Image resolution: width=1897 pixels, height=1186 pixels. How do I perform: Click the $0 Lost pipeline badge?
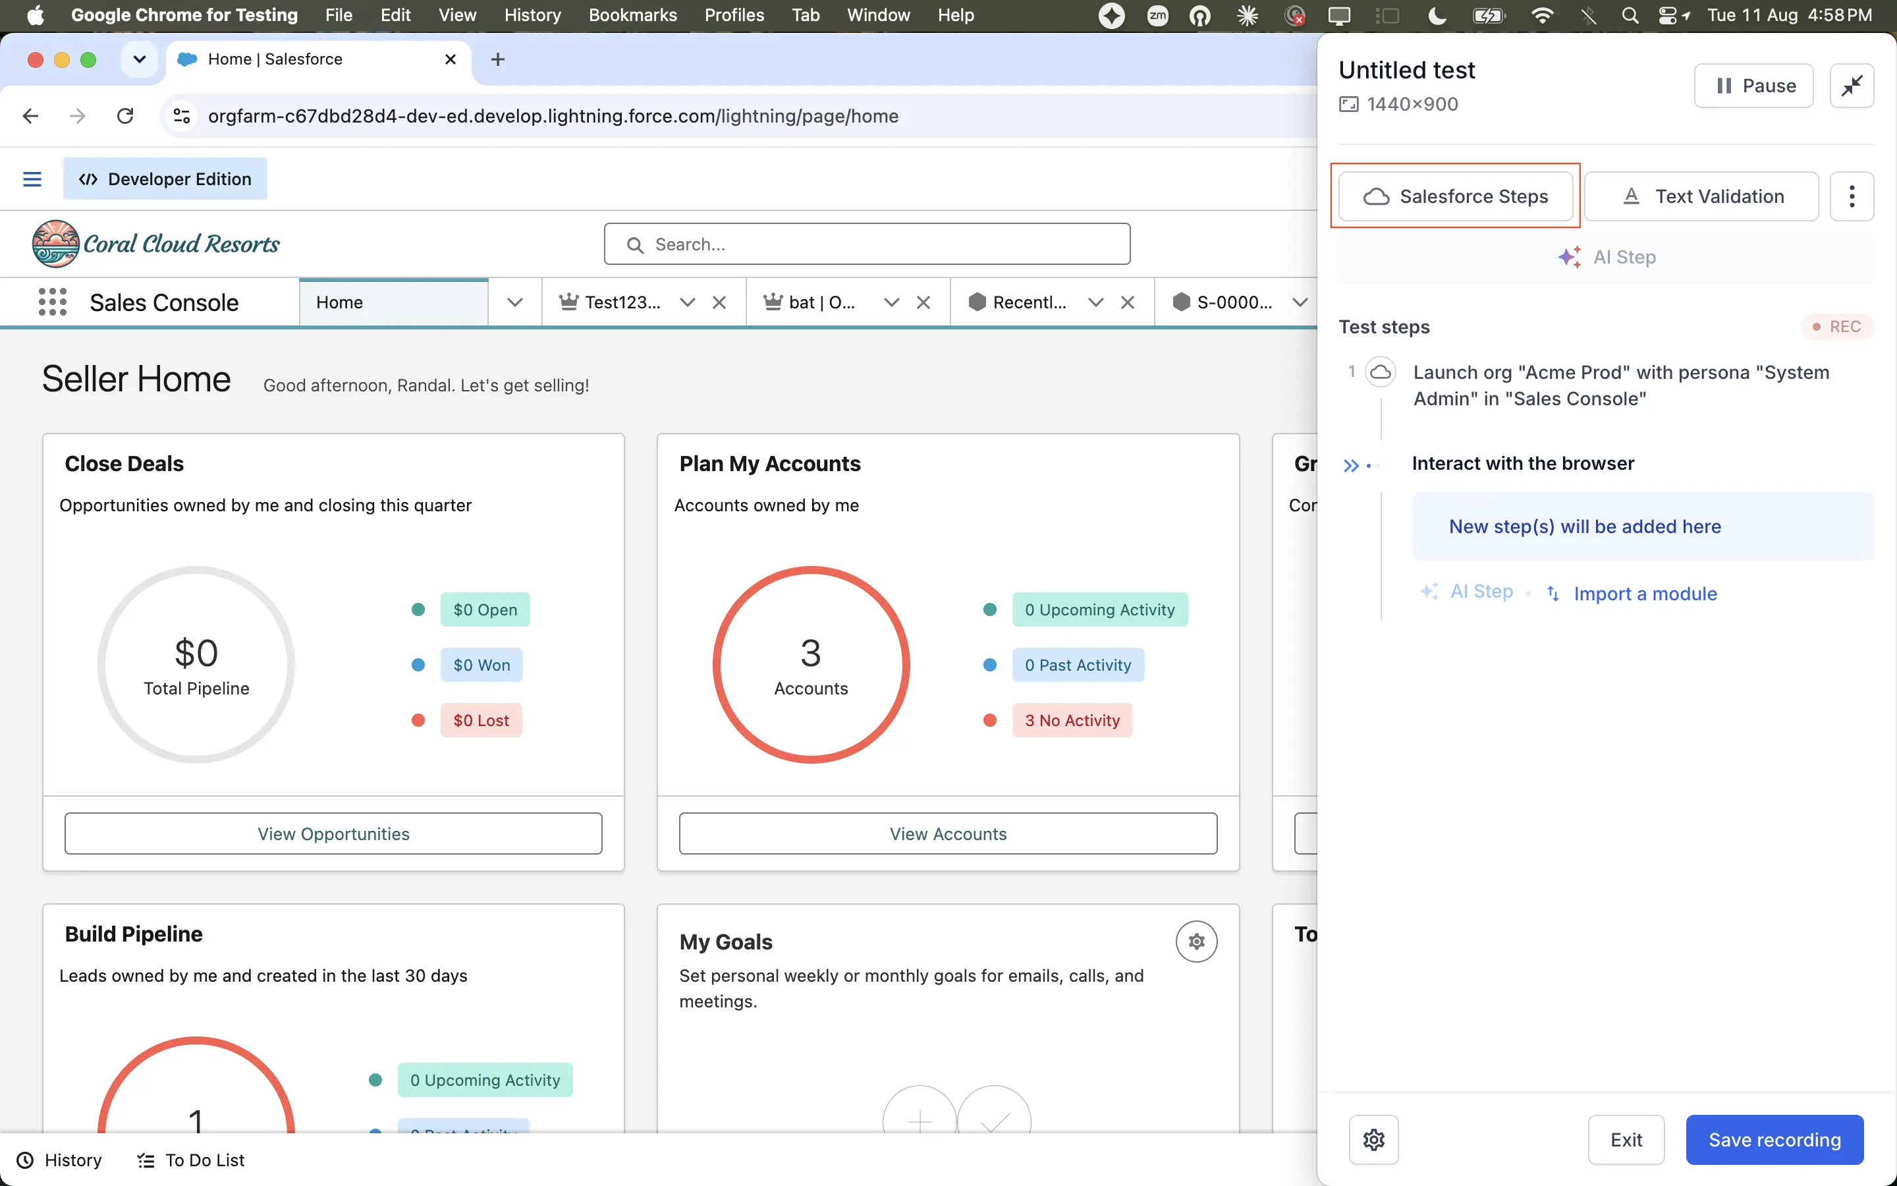[481, 720]
